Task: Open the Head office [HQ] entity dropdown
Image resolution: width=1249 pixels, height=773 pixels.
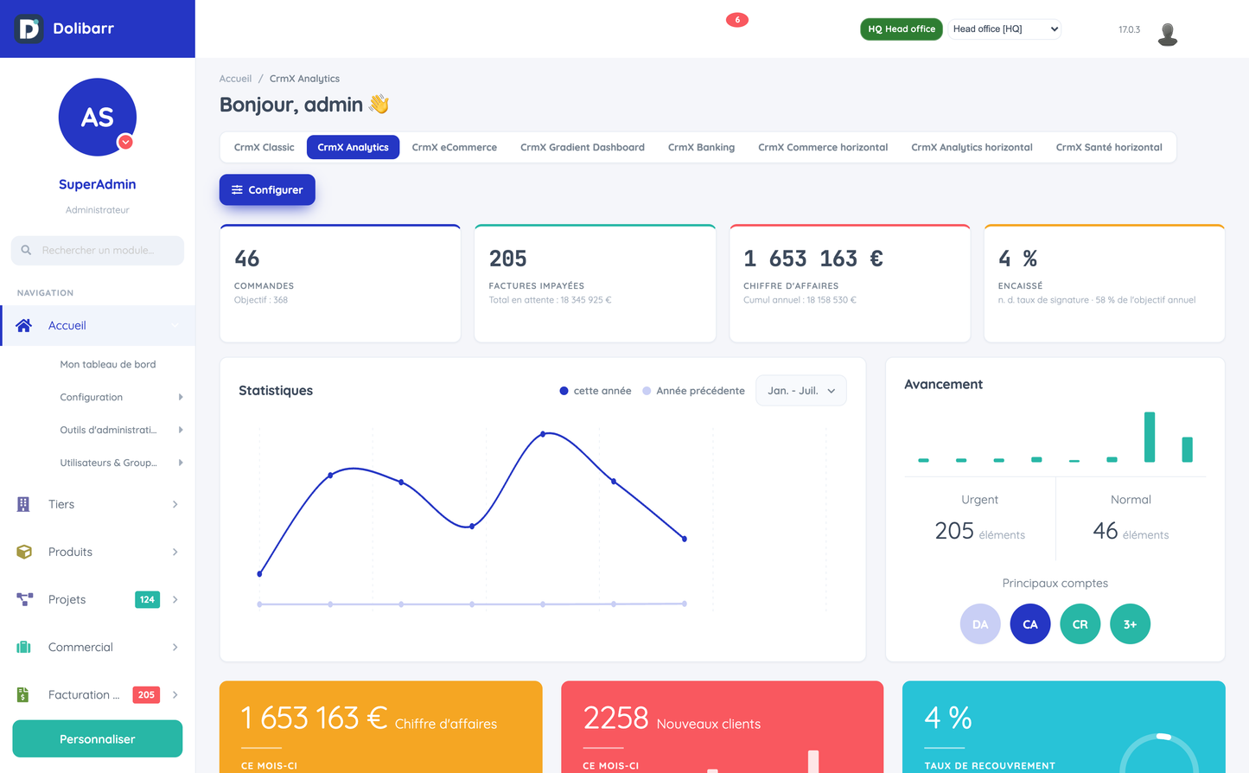Action: pos(1004,29)
